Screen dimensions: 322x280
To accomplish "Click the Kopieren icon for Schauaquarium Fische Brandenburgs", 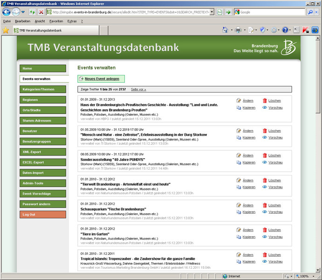I will pyautogui.click(x=239, y=212).
